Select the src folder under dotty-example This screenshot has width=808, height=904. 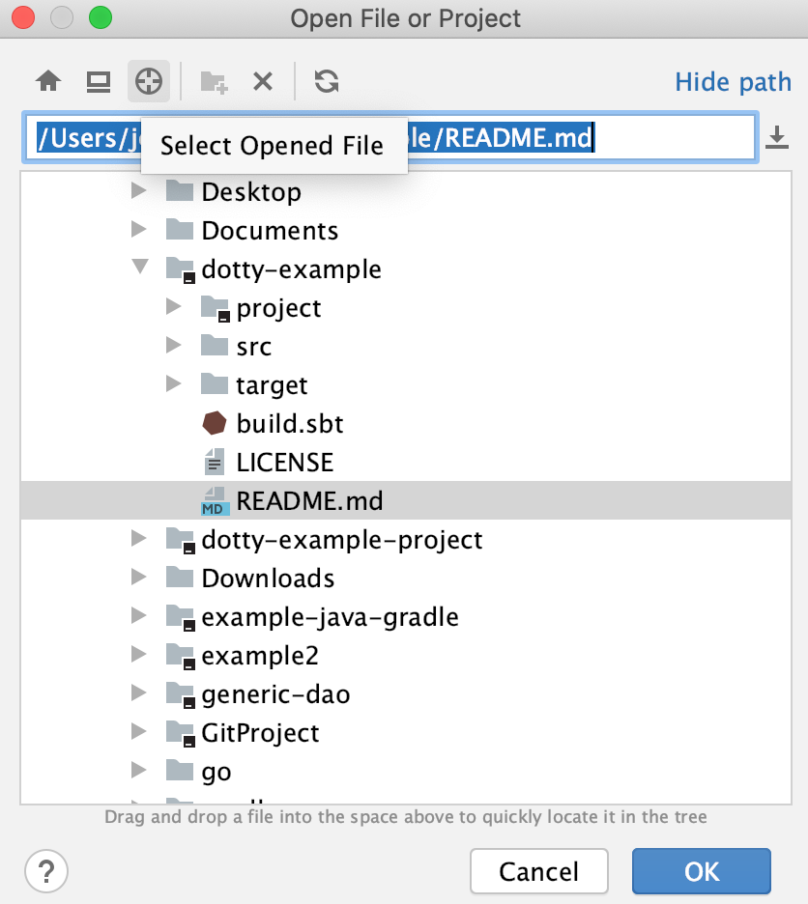254,346
